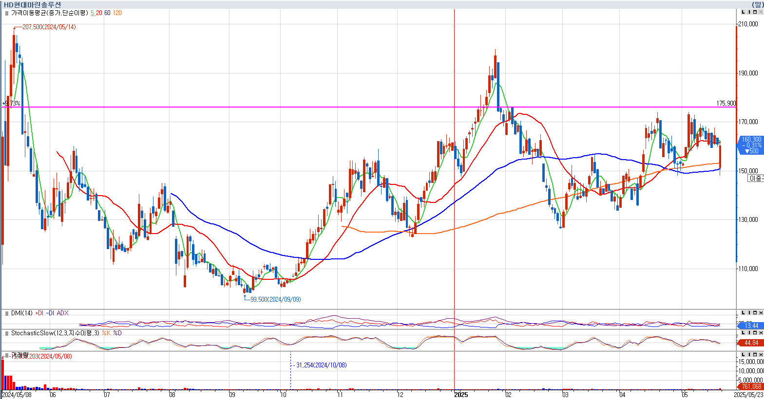Click the volume value tag 761,068

[x=751, y=387]
